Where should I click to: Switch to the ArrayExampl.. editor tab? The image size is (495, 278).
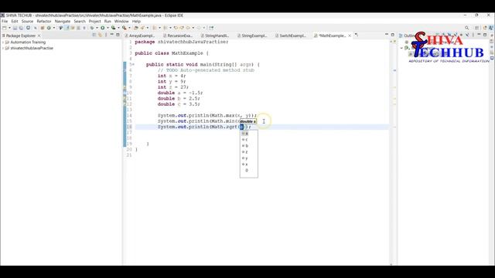[x=139, y=36]
